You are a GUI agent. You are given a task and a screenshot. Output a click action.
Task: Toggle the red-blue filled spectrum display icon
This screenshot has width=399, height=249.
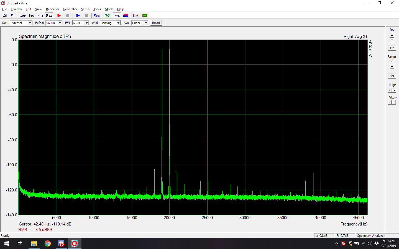(126, 15)
